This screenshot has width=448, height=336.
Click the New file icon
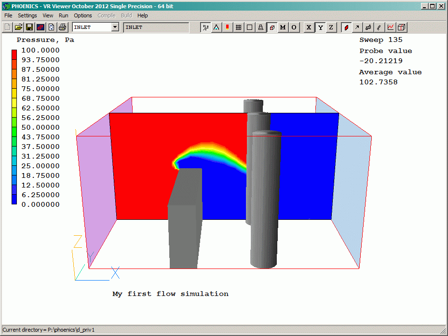7,27
